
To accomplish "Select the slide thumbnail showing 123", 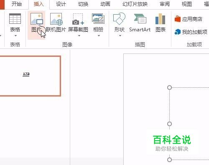I will pyautogui.click(x=30, y=76).
